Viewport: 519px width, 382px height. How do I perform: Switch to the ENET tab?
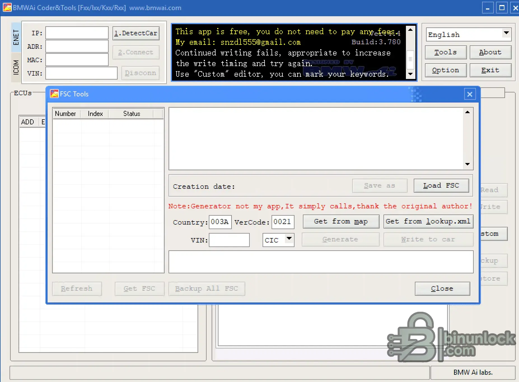tap(16, 37)
